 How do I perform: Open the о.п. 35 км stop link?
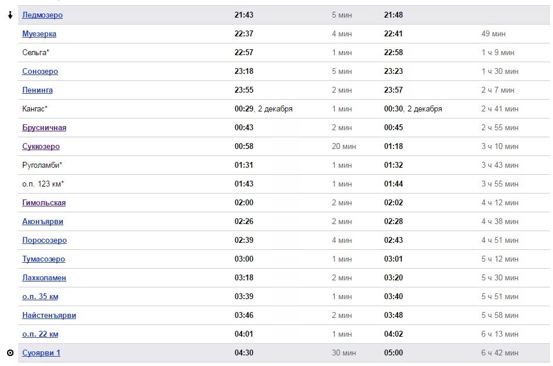click(40, 297)
